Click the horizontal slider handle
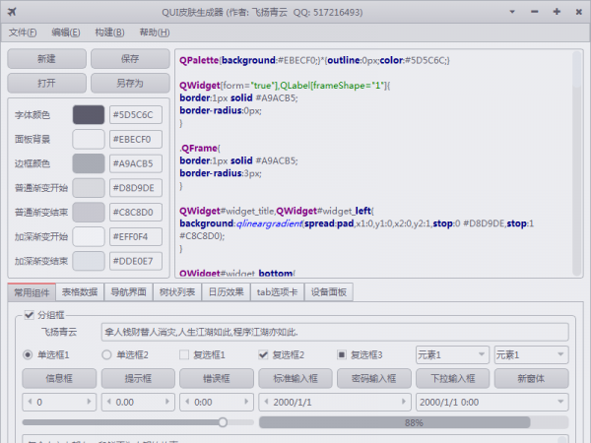The width and height of the screenshot is (591, 443). click(x=223, y=422)
